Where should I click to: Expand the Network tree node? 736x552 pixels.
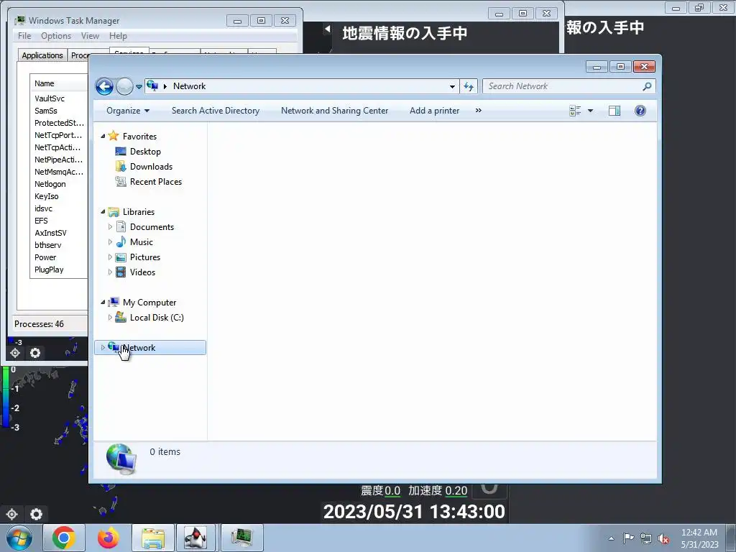click(x=103, y=348)
